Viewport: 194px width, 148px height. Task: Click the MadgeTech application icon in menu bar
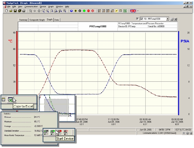point(5,7)
